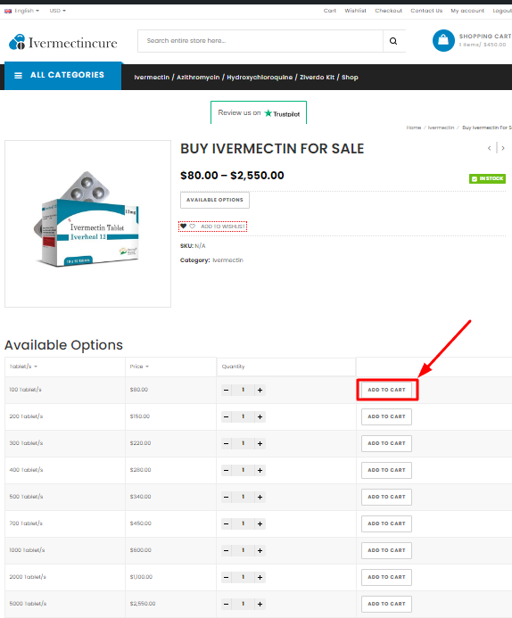Go to previous product arrow
512x618 pixels.
[490, 148]
